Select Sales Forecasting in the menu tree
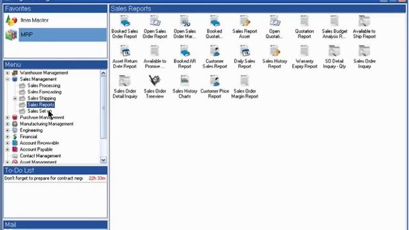This screenshot has height=230, width=409. click(44, 92)
